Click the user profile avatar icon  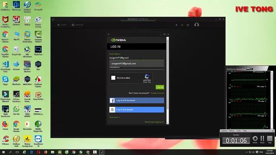(x=197, y=25)
